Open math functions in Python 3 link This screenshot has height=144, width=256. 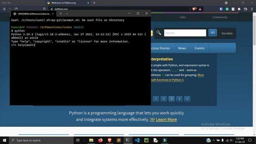167,80
